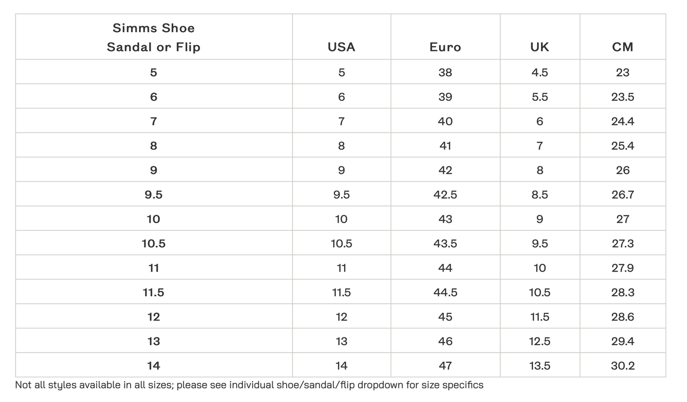Click the Euro column header
The image size is (687, 402).
(x=445, y=47)
